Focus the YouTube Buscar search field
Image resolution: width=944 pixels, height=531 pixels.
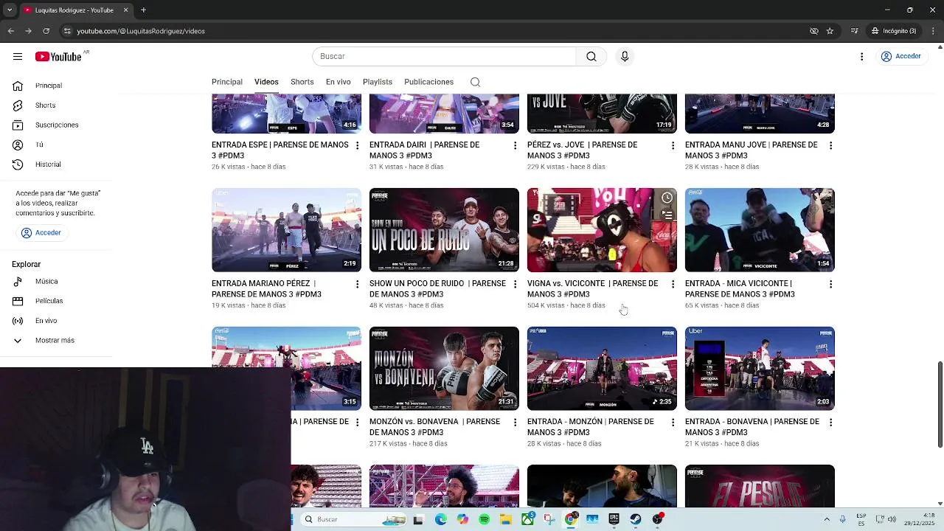pos(444,56)
